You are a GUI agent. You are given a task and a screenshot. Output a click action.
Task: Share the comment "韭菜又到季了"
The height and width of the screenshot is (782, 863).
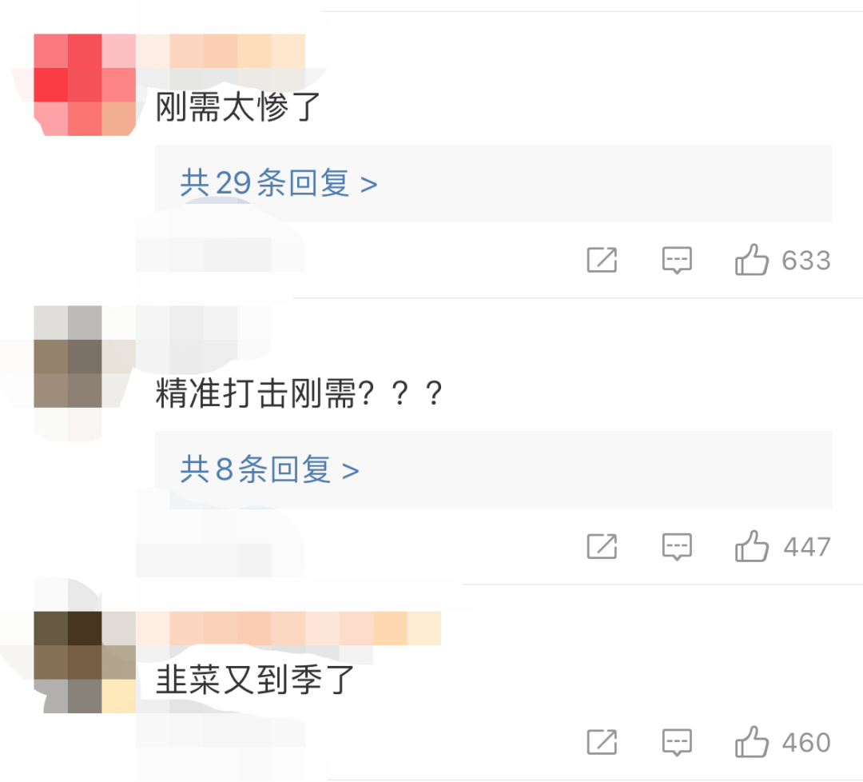coord(603,742)
